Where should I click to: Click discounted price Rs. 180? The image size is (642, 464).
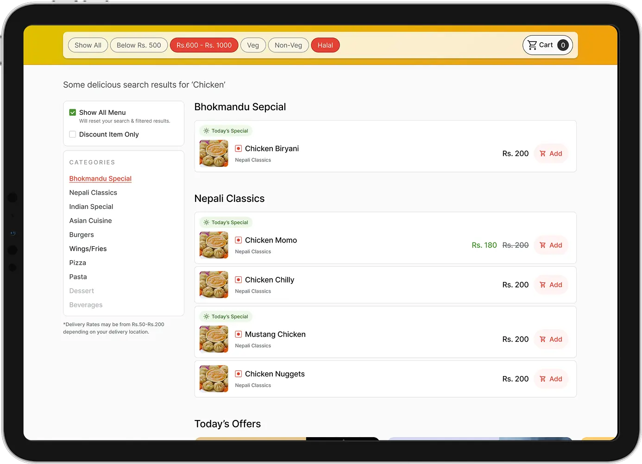(x=484, y=245)
